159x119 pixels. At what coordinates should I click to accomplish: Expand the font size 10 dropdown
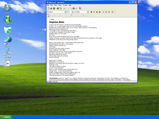click(x=72, y=12)
